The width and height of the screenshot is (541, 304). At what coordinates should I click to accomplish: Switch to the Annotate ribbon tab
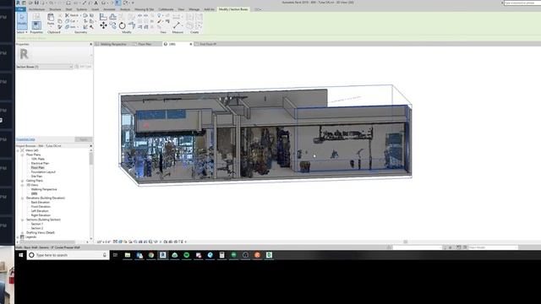coord(109,9)
